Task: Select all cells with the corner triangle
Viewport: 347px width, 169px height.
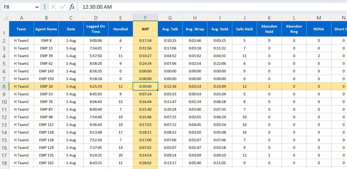Action: click(5, 18)
